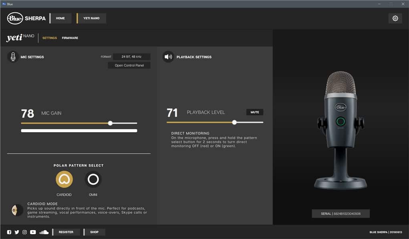Click the Shop button
This screenshot has height=239, width=409.
tap(94, 232)
